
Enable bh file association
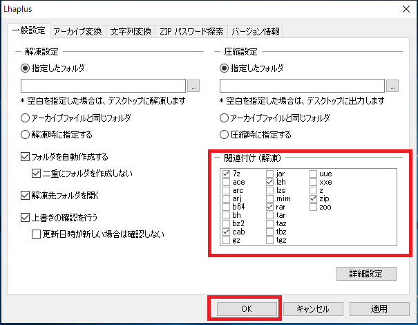226,215
